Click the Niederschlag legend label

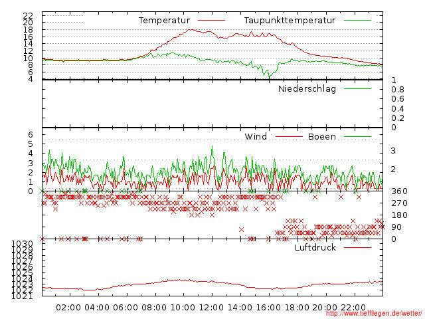pos(307,88)
